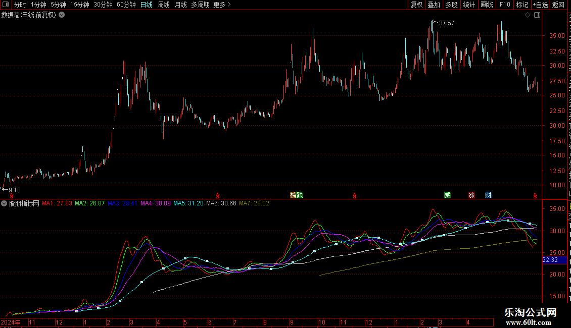Select the 日线 daily chart tab
This screenshot has height=328, width=571.
point(147,5)
